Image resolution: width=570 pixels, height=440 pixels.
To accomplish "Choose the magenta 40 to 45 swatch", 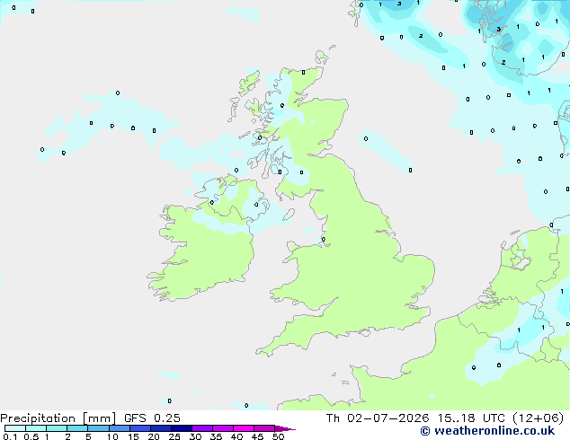I will pos(244,428).
